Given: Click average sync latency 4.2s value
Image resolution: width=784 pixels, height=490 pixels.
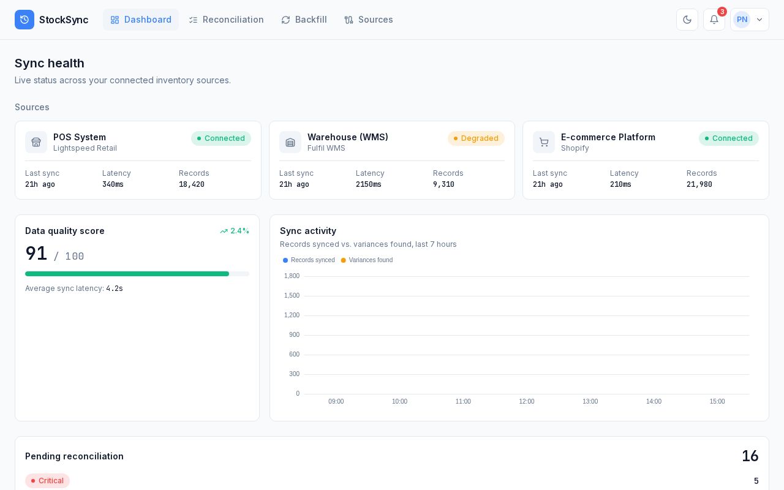Looking at the screenshot, I should [115, 288].
